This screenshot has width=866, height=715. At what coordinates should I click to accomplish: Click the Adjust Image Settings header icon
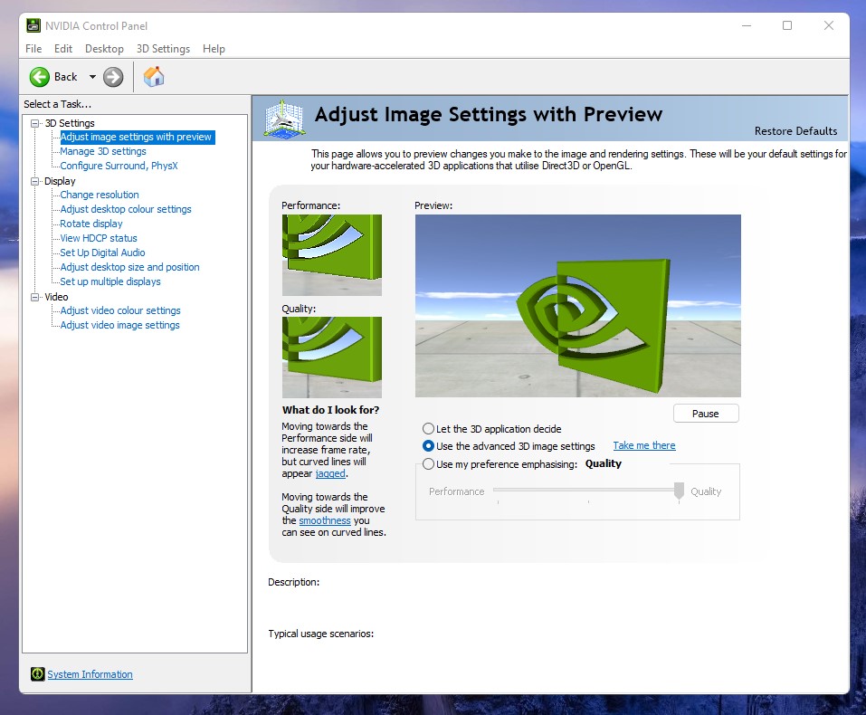point(284,119)
